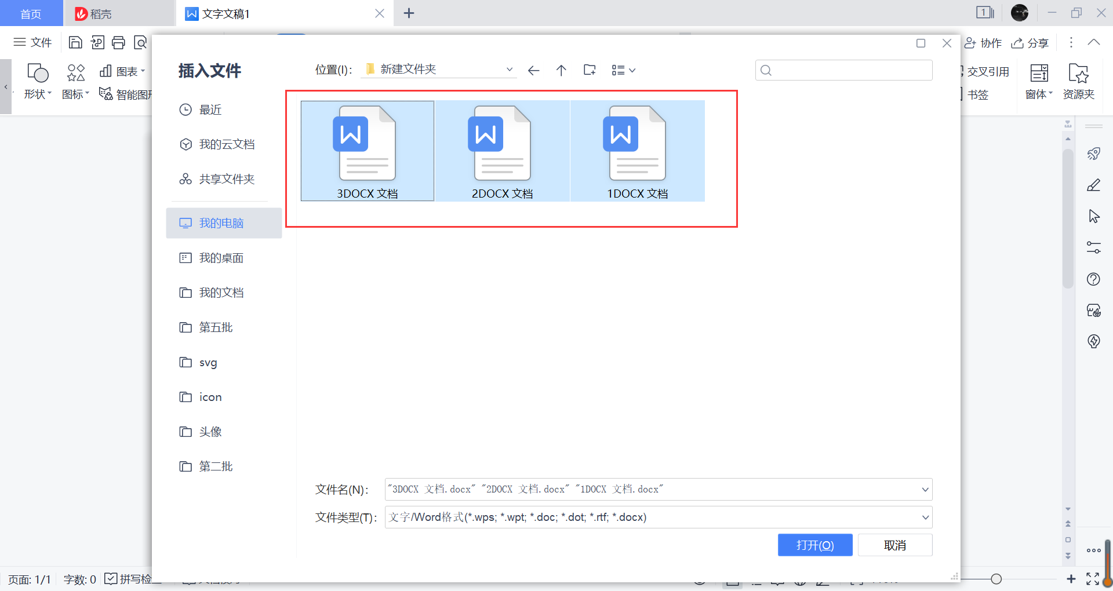
Task: Open 最近 recent files list
Action: (224, 110)
